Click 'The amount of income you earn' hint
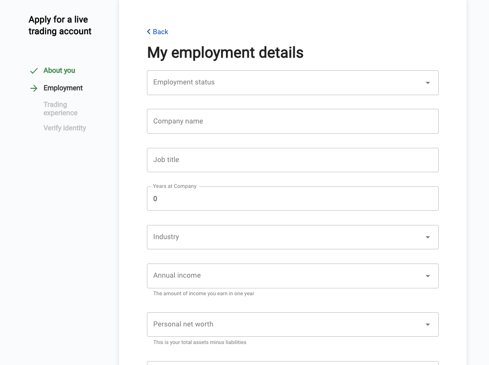Screen dimensions: 489x365 [204, 293]
